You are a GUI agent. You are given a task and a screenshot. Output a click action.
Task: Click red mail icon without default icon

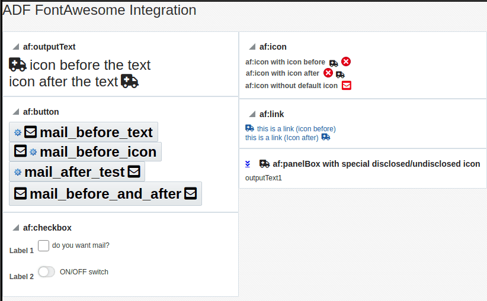pos(347,85)
